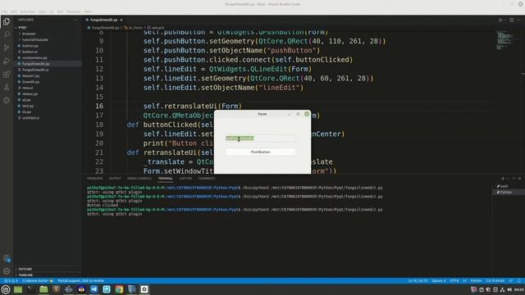
Task: Open the Testing flask view in activity bar
Action: point(7,88)
